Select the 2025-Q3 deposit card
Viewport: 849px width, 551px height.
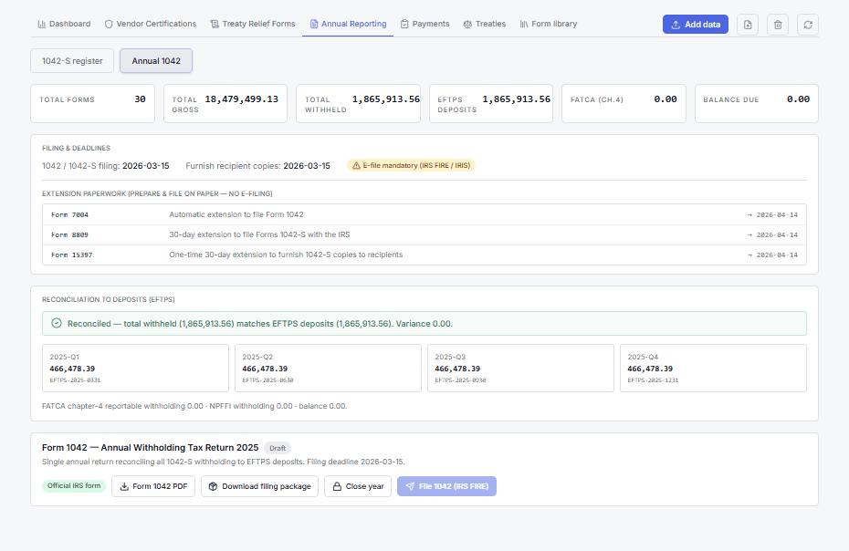tap(520, 368)
